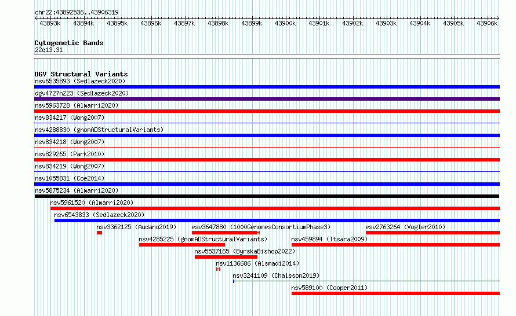Open nsv1055831 (Coe2014) variant label
The image size is (516, 316).
70,178
